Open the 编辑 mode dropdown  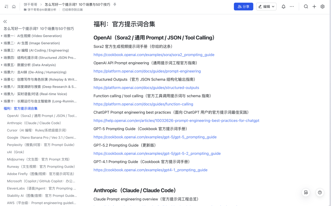266,6
